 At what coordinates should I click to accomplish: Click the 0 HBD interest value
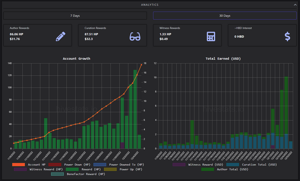coord(239,37)
